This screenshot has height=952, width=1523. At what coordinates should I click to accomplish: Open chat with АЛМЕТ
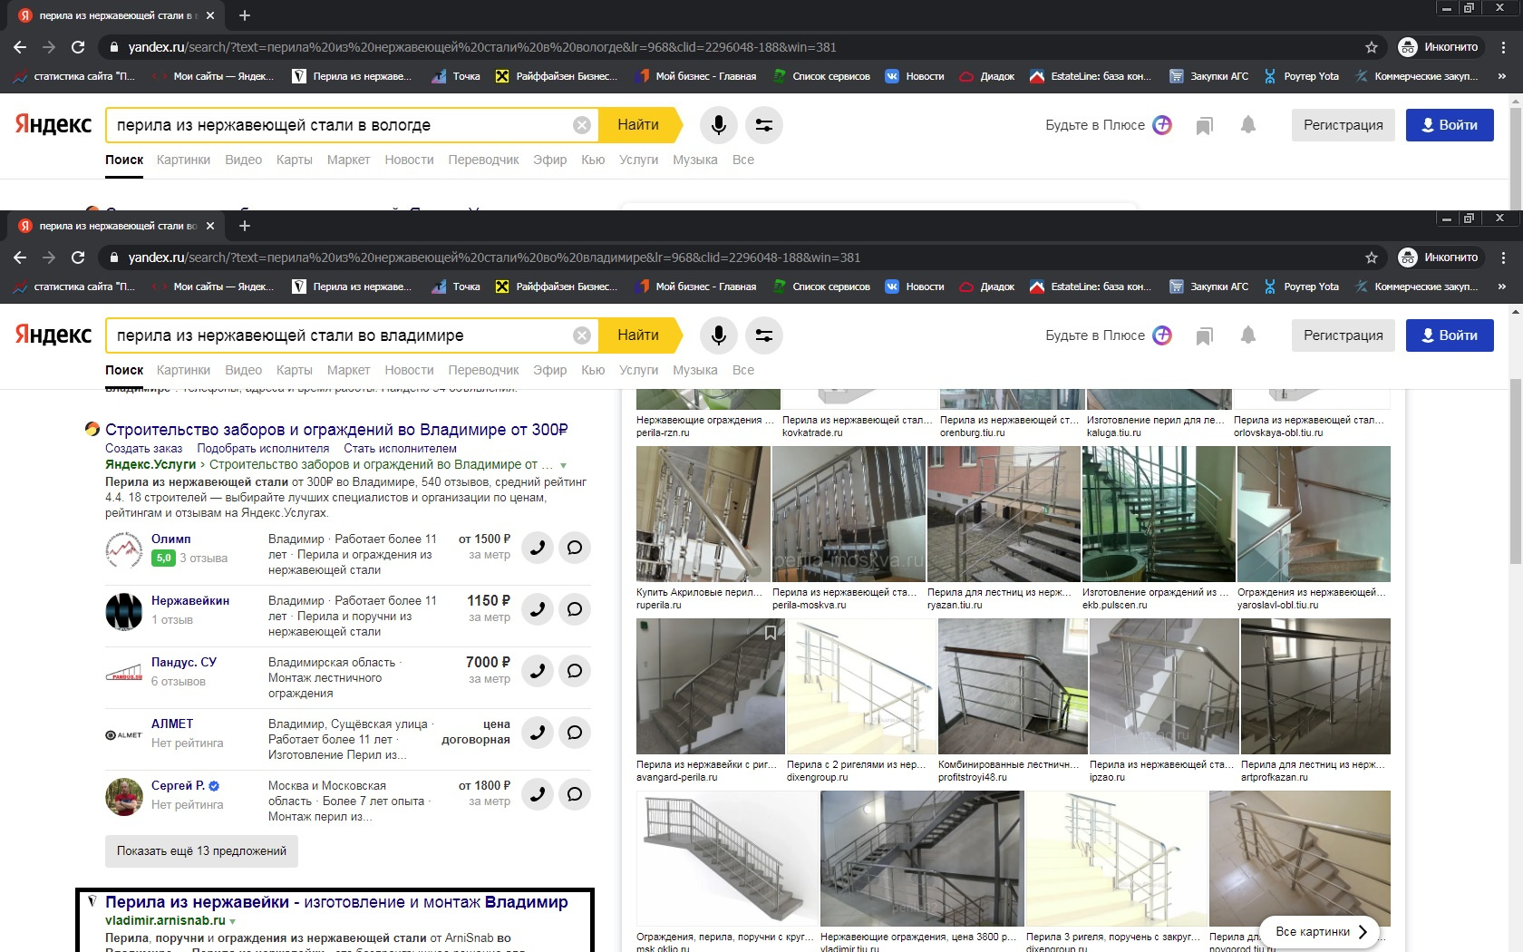(575, 732)
